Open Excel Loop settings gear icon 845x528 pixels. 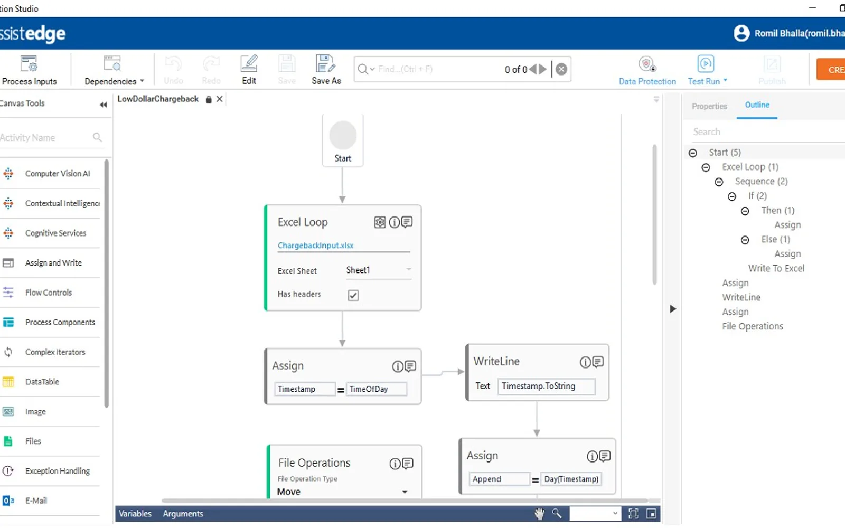[x=380, y=222]
